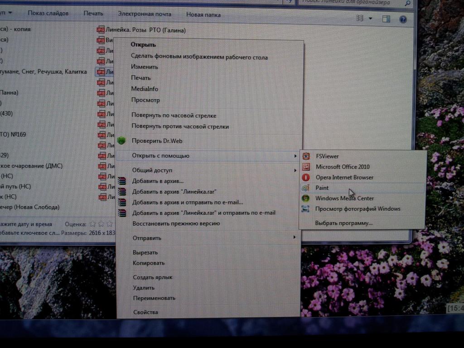Click the WinRAR icon beside Добавить в архив...
This screenshot has height=348, width=464.
(x=121, y=181)
